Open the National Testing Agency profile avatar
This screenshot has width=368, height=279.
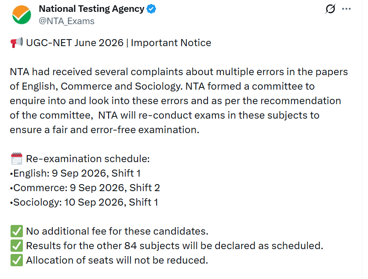click(22, 15)
